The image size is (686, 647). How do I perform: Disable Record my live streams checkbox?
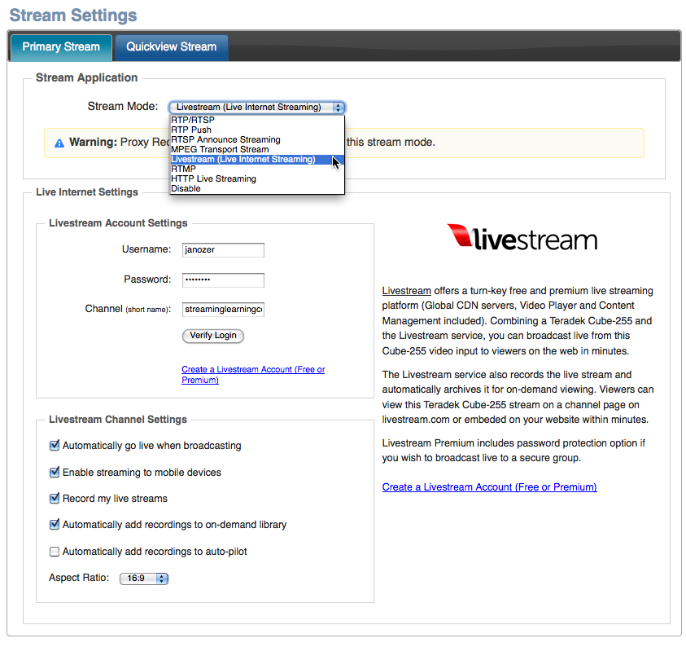coord(55,499)
